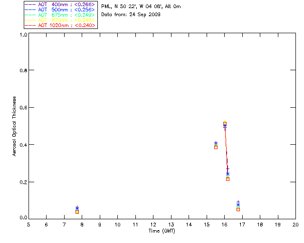304x243 pixels.
Task: Click the x-axis tick label 13
Action: pyautogui.click(x=171, y=224)
